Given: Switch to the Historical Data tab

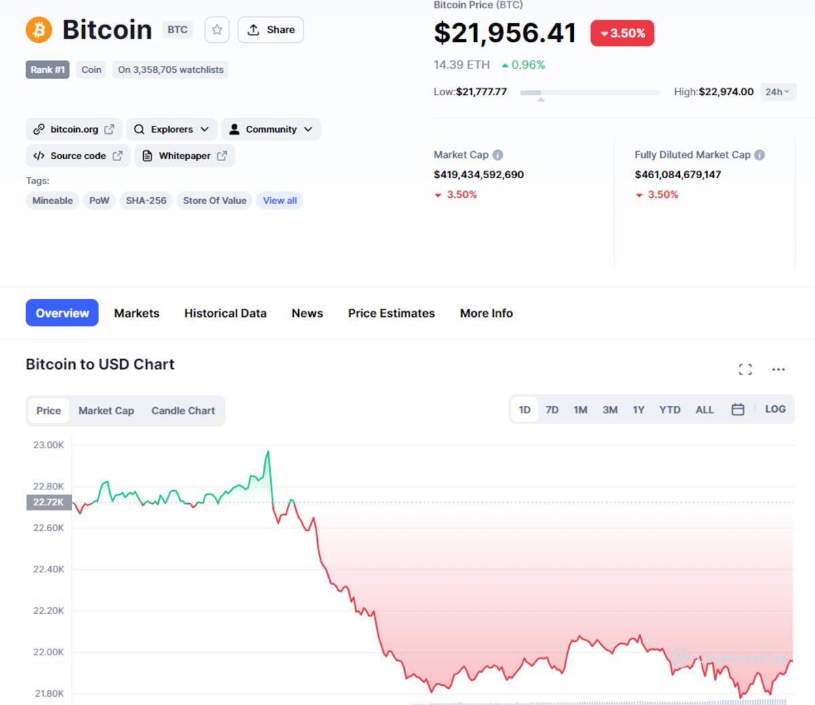Looking at the screenshot, I should (x=225, y=313).
